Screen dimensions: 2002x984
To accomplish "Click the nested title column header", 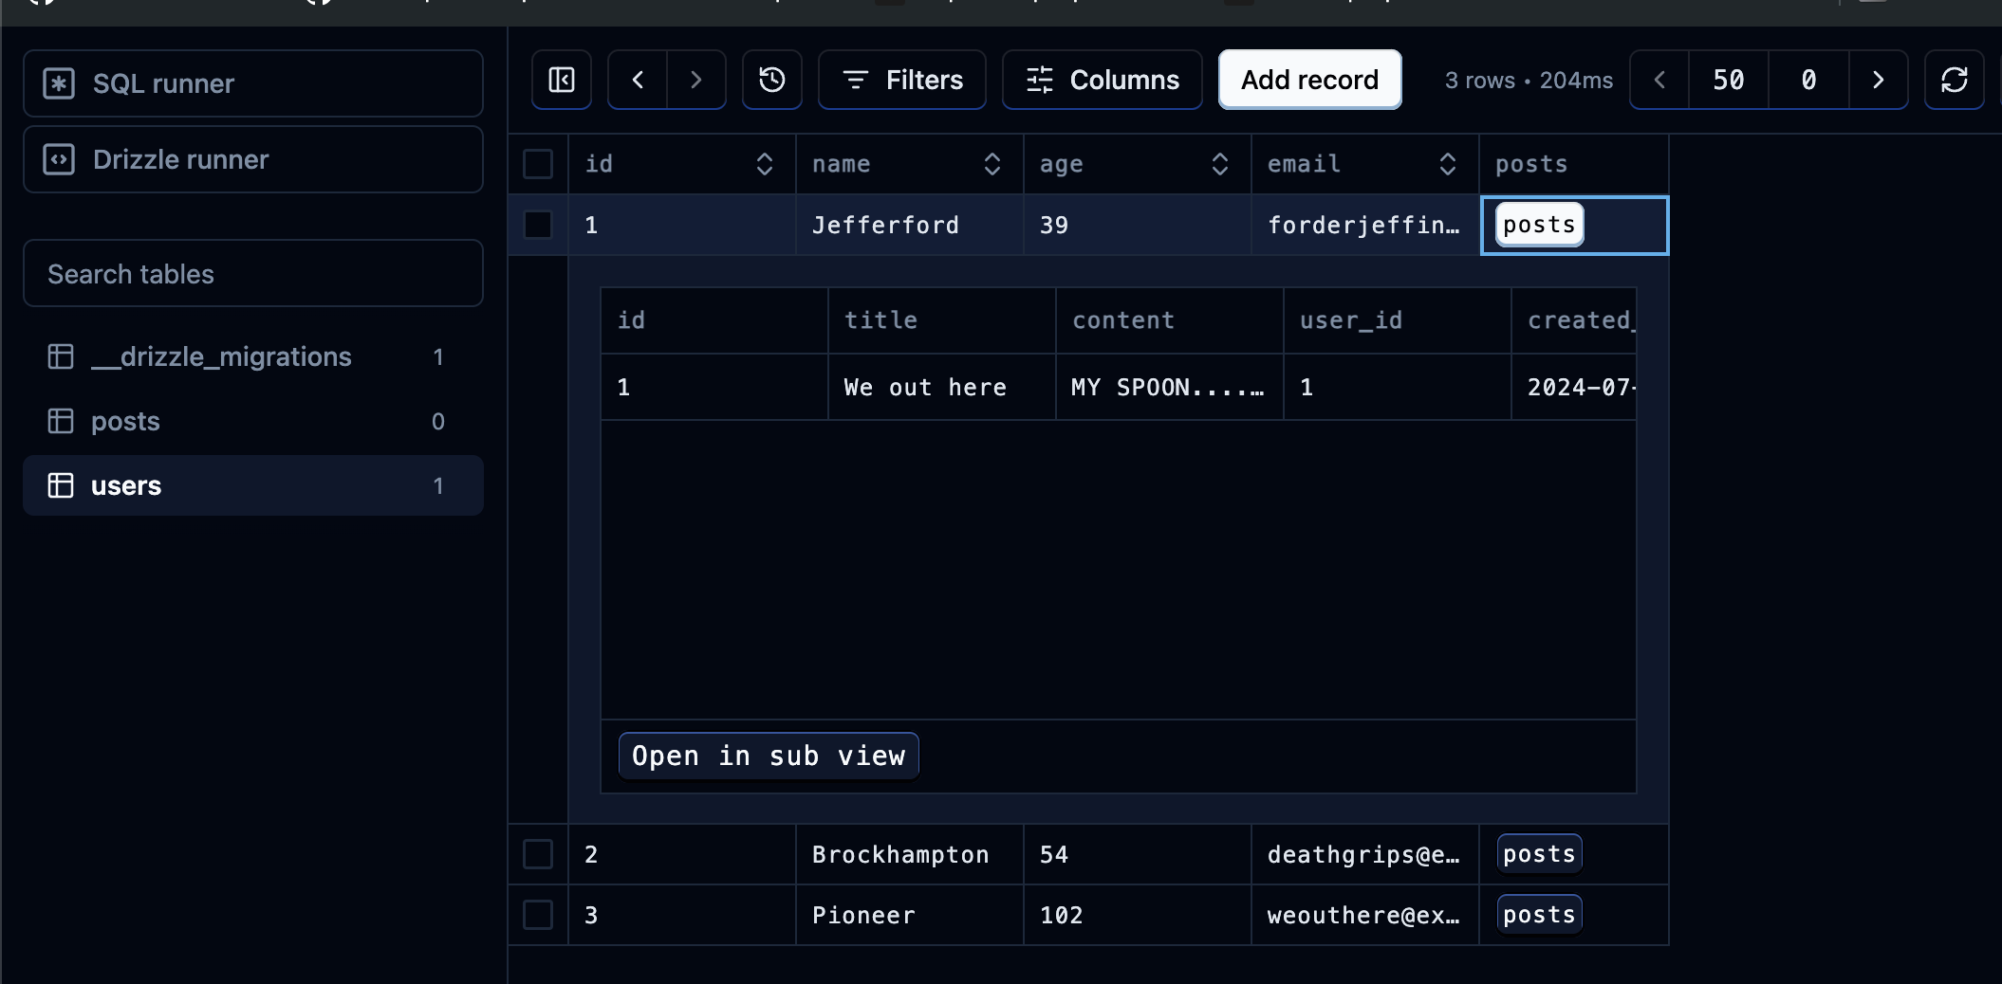I will tap(942, 320).
